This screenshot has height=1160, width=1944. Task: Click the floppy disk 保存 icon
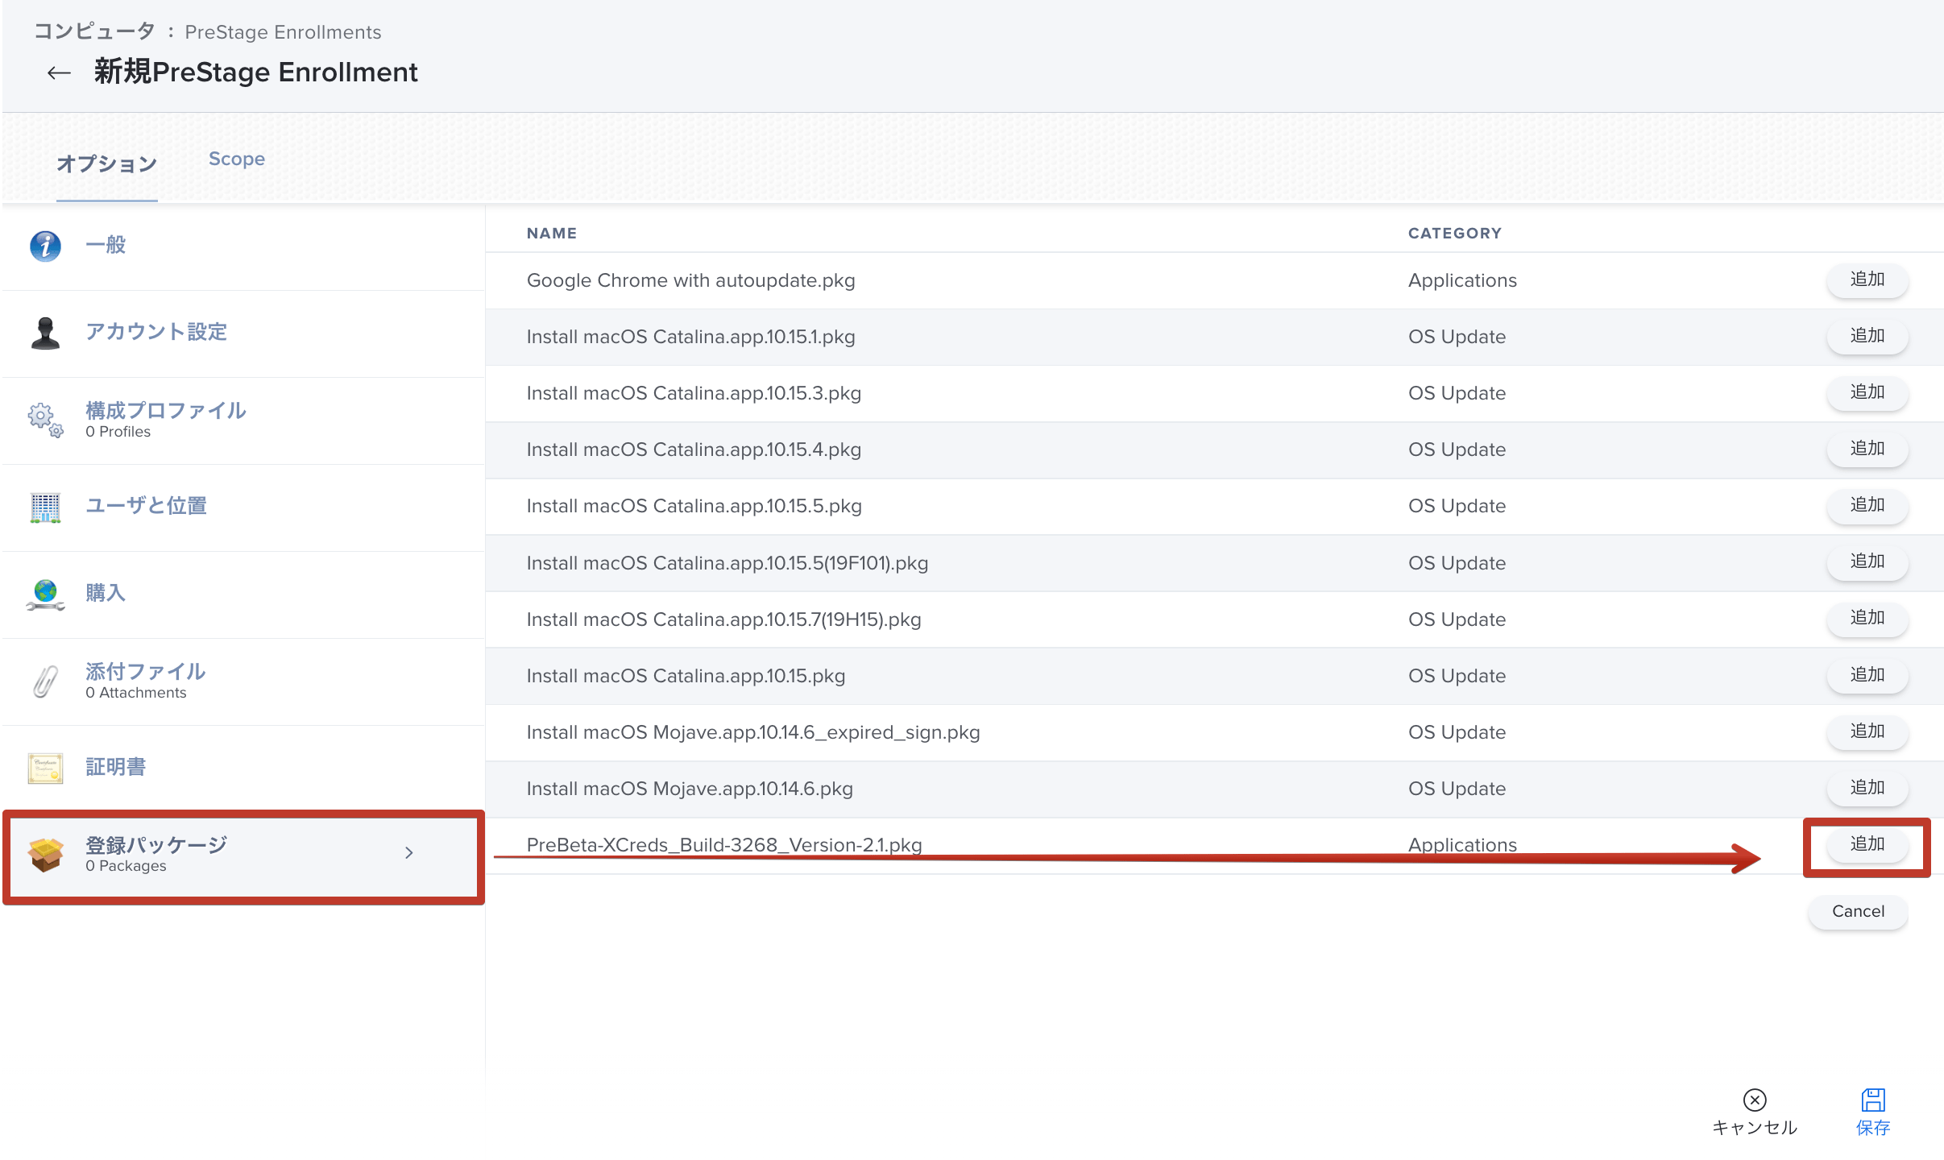click(x=1873, y=1100)
